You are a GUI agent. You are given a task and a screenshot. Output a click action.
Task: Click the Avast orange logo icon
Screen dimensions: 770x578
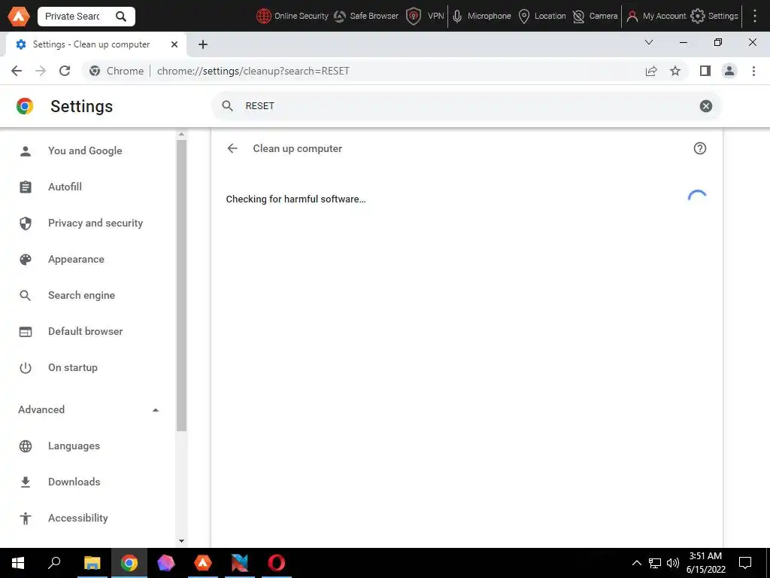[x=19, y=16]
